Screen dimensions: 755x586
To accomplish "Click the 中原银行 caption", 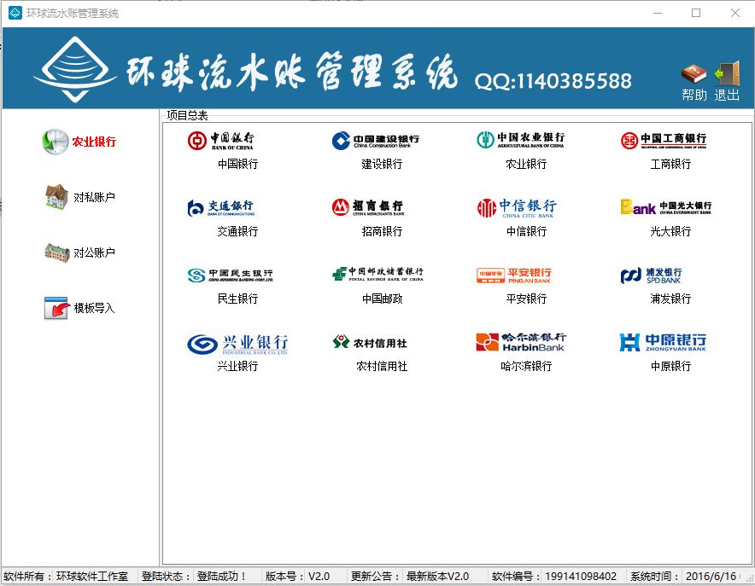I will point(670,366).
